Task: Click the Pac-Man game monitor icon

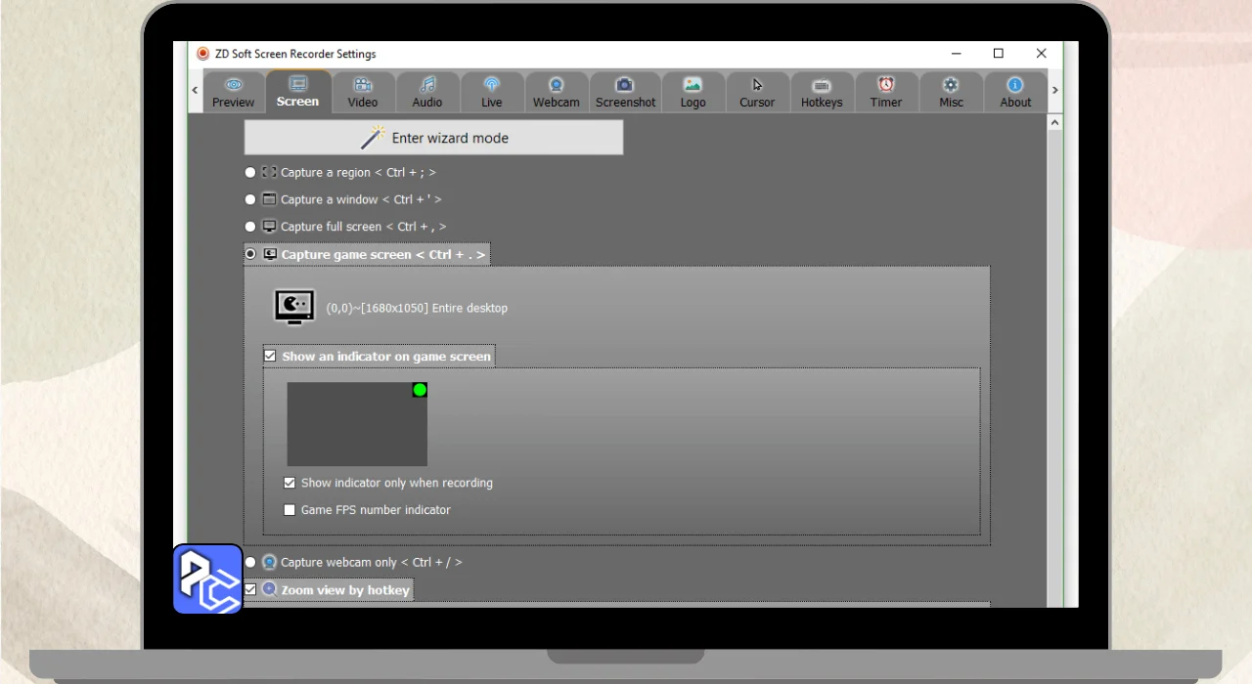Action: pyautogui.click(x=294, y=307)
